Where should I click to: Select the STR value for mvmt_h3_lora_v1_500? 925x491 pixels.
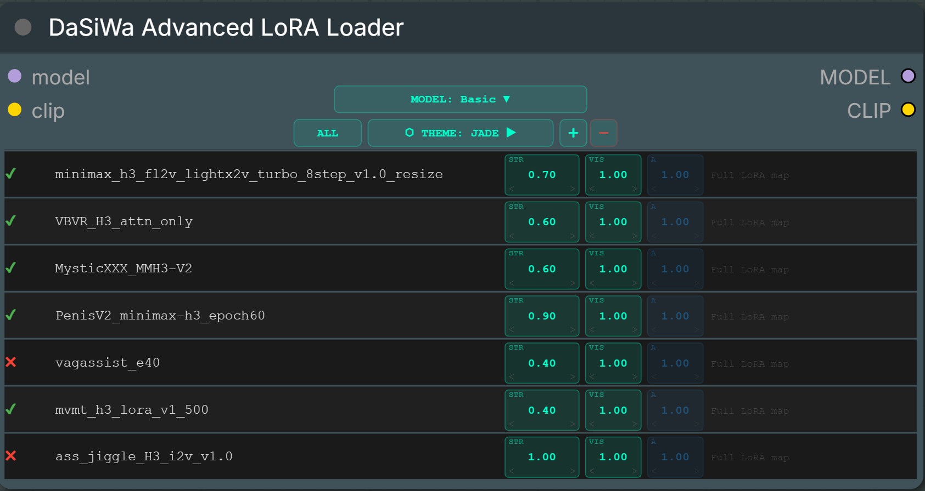[x=542, y=410]
